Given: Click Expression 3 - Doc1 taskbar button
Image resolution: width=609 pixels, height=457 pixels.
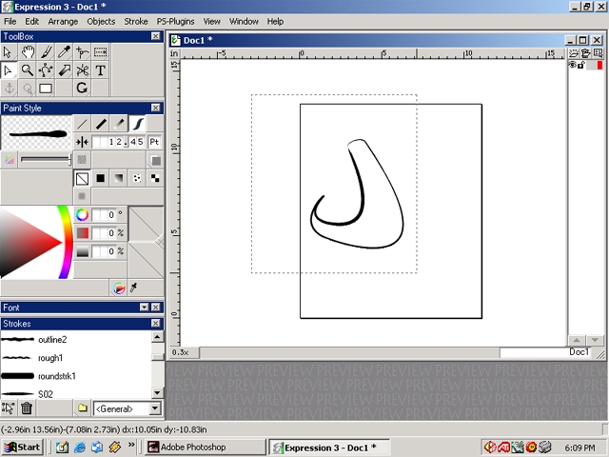Looking at the screenshot, I should 329,447.
